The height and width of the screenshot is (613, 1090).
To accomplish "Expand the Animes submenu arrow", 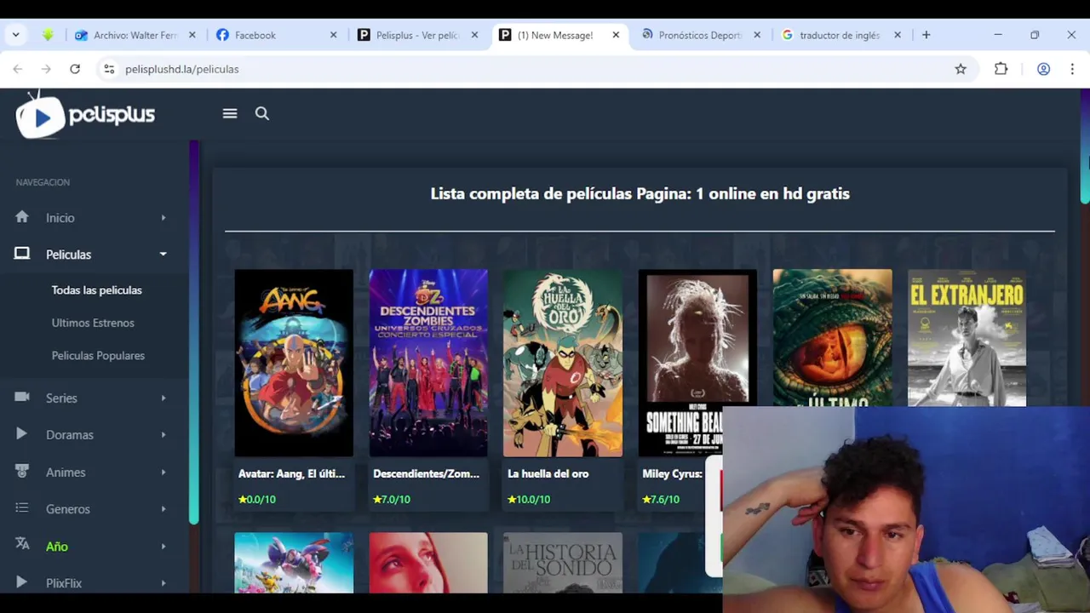I will pos(163,473).
